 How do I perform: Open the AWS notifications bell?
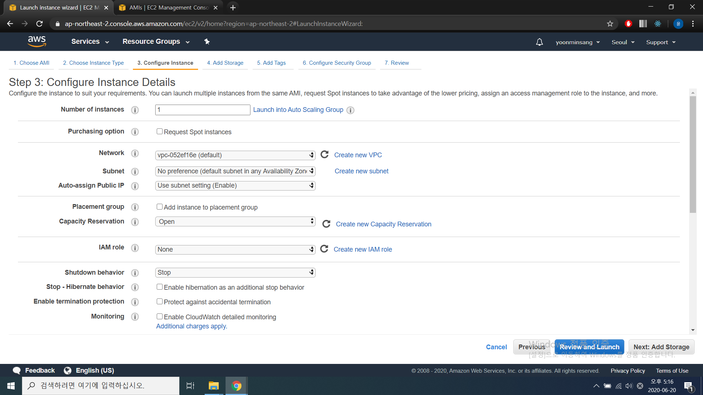click(x=539, y=42)
